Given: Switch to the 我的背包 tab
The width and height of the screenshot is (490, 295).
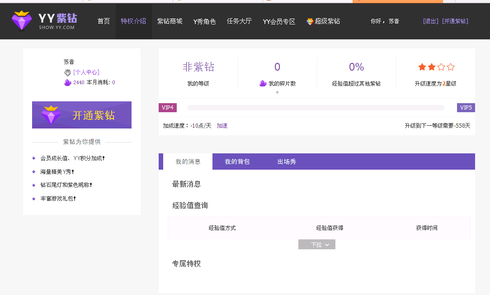Looking at the screenshot, I should tap(237, 162).
